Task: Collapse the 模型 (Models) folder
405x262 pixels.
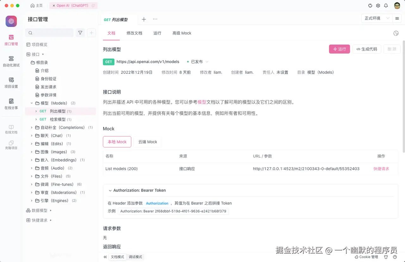Action: [32, 103]
